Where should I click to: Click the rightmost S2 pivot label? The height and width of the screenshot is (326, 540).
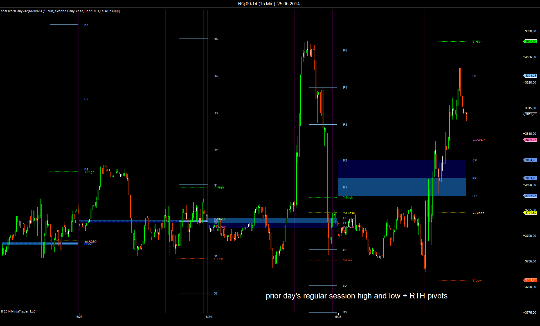(x=345, y=286)
